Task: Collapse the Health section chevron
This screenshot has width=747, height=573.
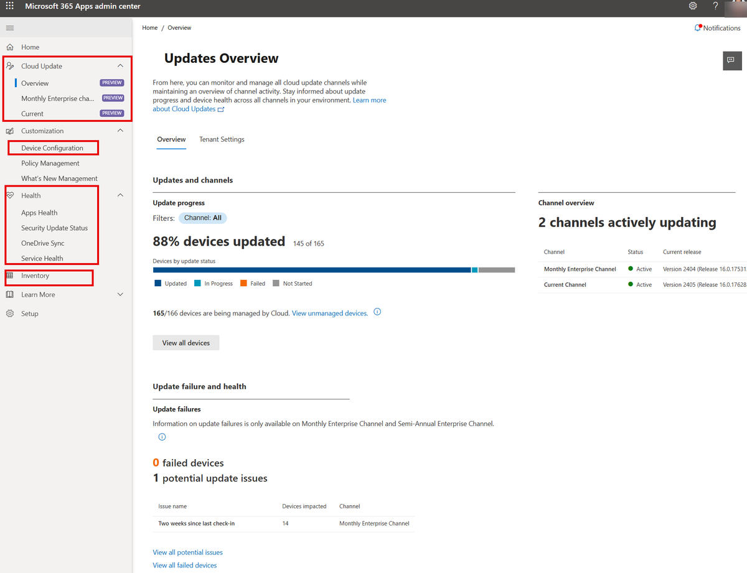Action: pyautogui.click(x=120, y=195)
